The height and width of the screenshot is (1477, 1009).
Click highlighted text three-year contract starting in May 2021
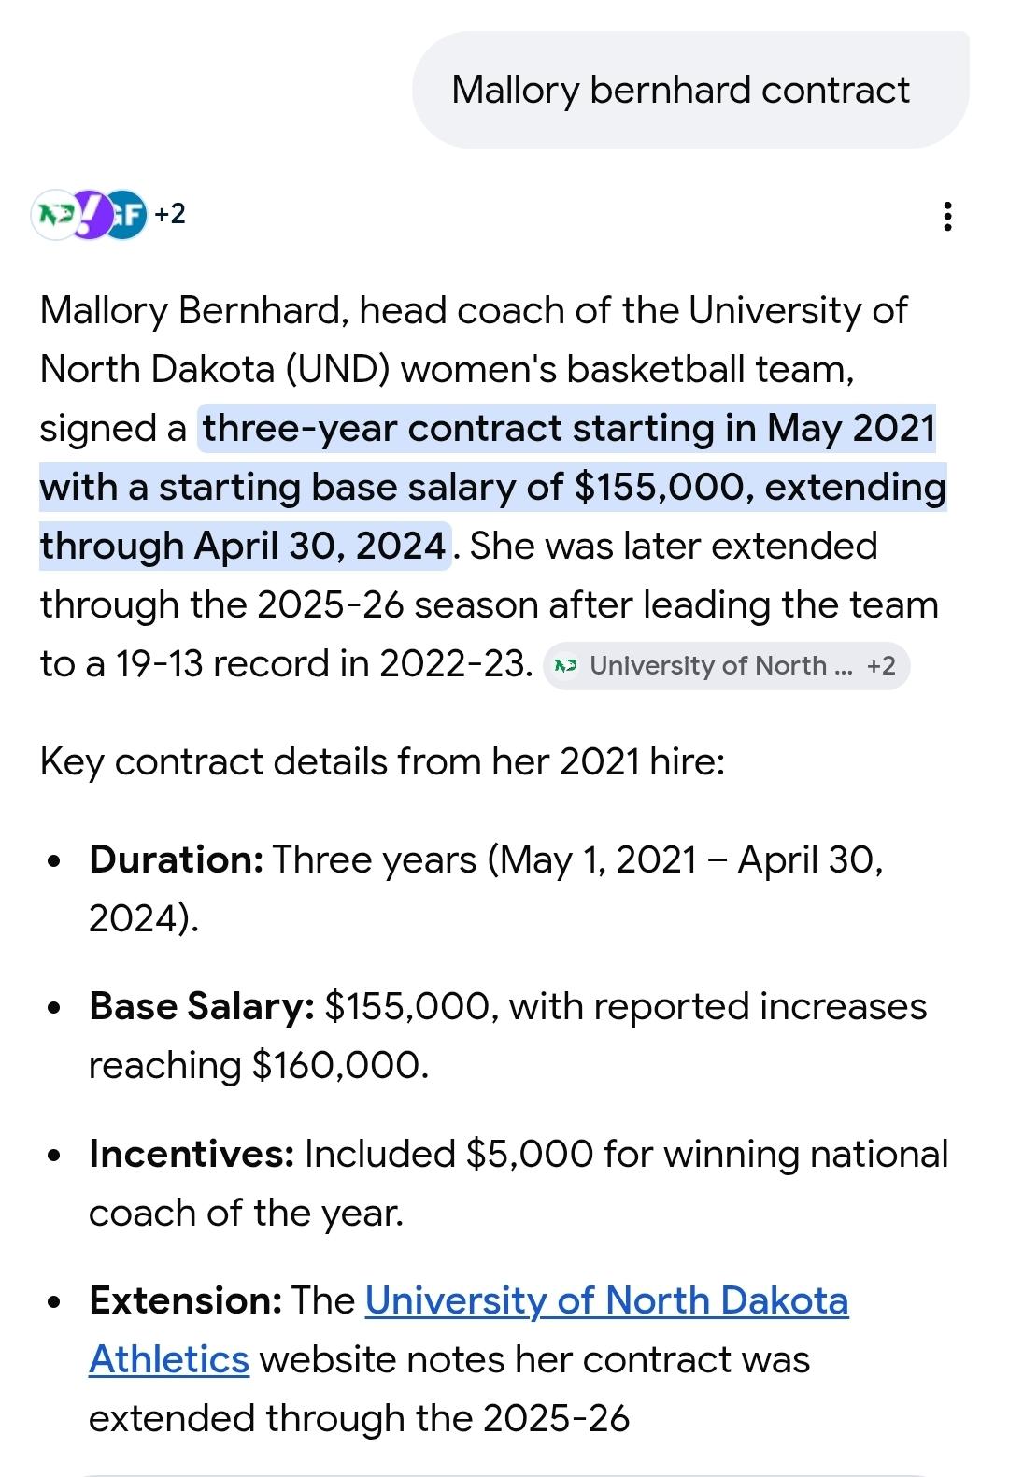(x=569, y=428)
